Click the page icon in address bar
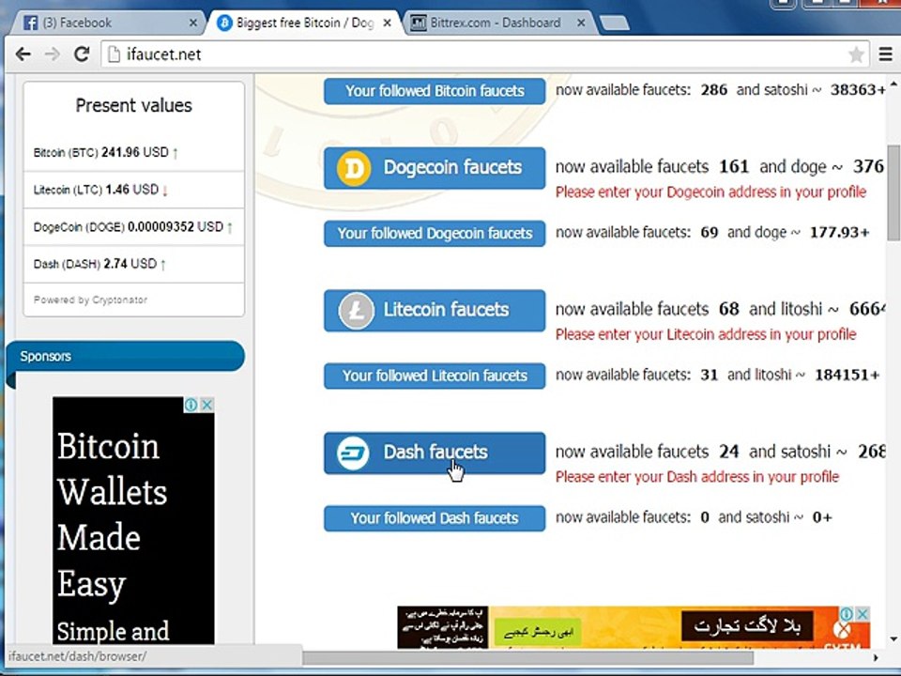 point(115,54)
